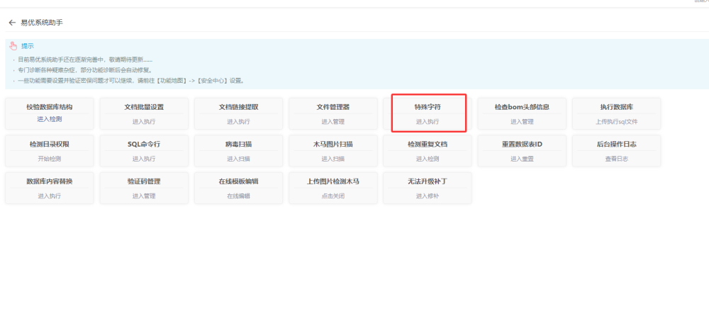709x321 pixels.
Task: Open 进入执行 under 文档链接提取
Action: (238, 122)
